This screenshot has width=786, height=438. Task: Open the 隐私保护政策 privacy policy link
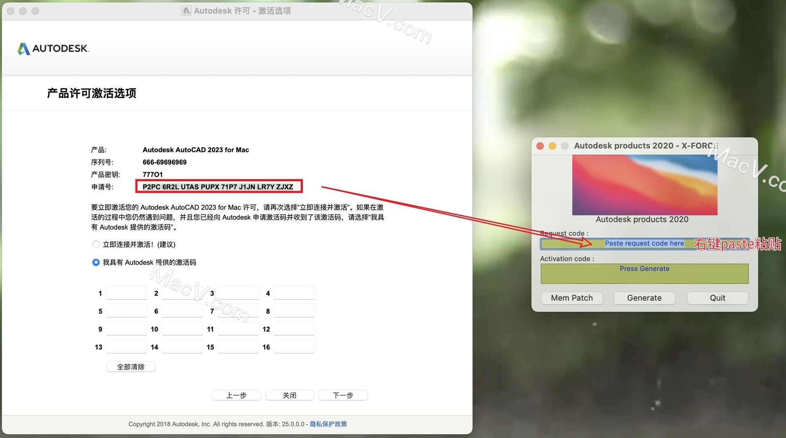click(328, 424)
